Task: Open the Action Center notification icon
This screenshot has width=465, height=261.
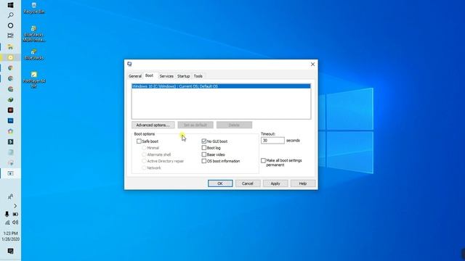Action: 10,252
